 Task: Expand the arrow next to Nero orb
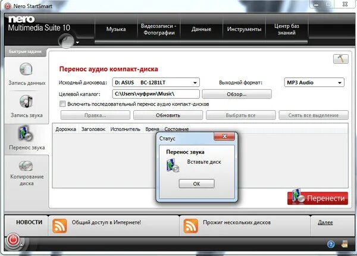(x=77, y=42)
